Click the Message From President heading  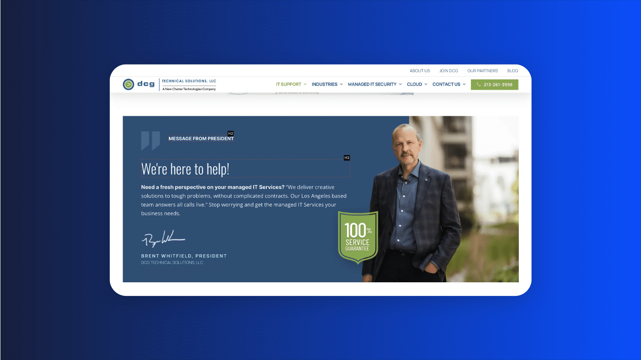click(201, 139)
